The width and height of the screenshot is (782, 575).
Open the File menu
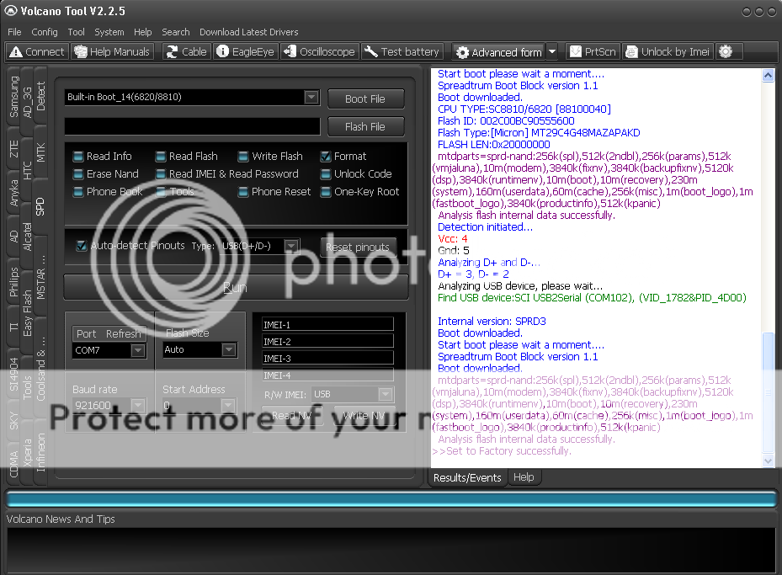tap(14, 32)
